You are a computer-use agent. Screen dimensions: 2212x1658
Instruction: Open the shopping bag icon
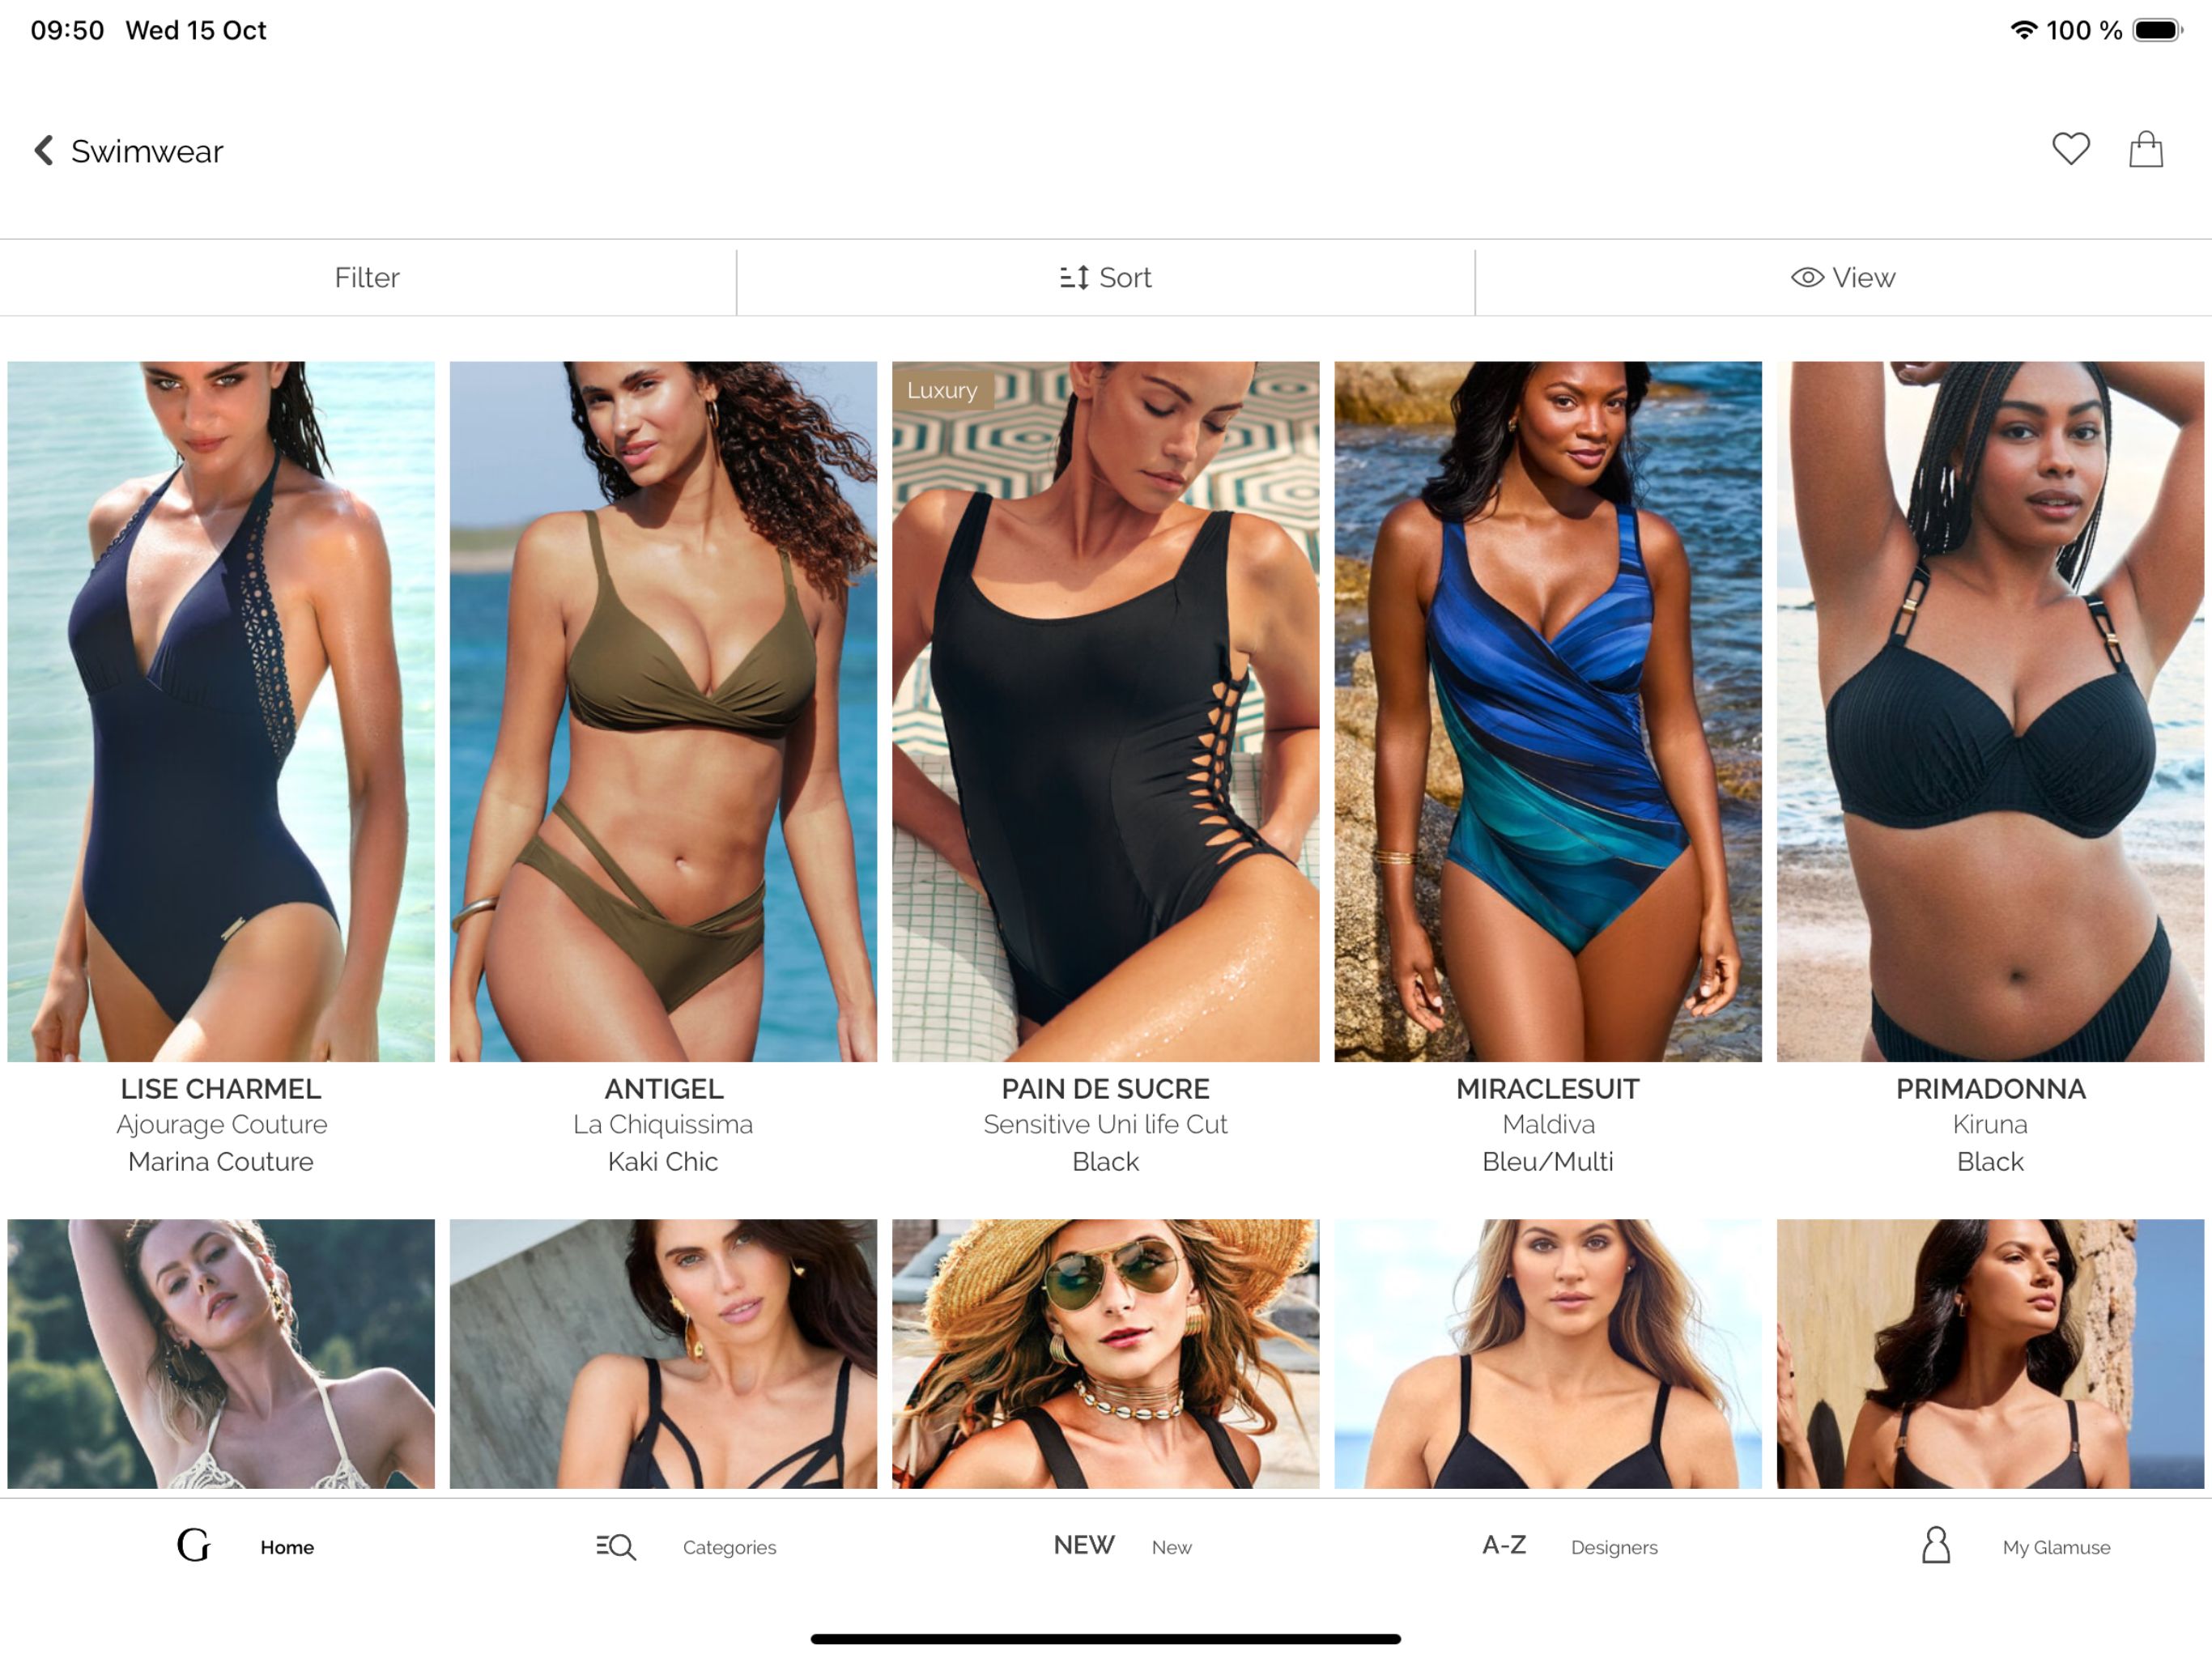2145,149
